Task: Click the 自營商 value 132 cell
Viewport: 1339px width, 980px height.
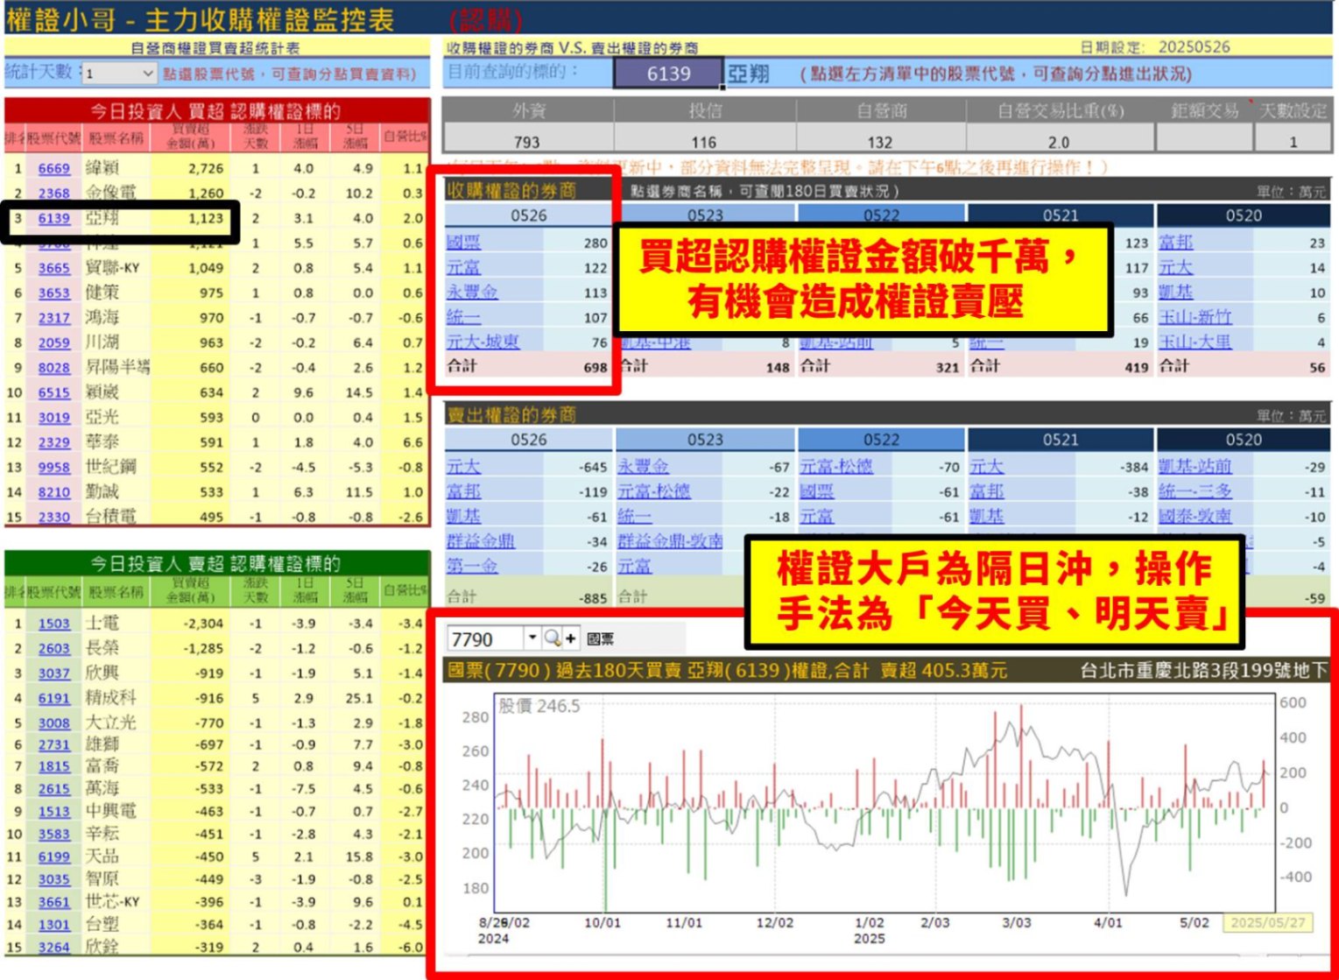Action: (x=880, y=141)
